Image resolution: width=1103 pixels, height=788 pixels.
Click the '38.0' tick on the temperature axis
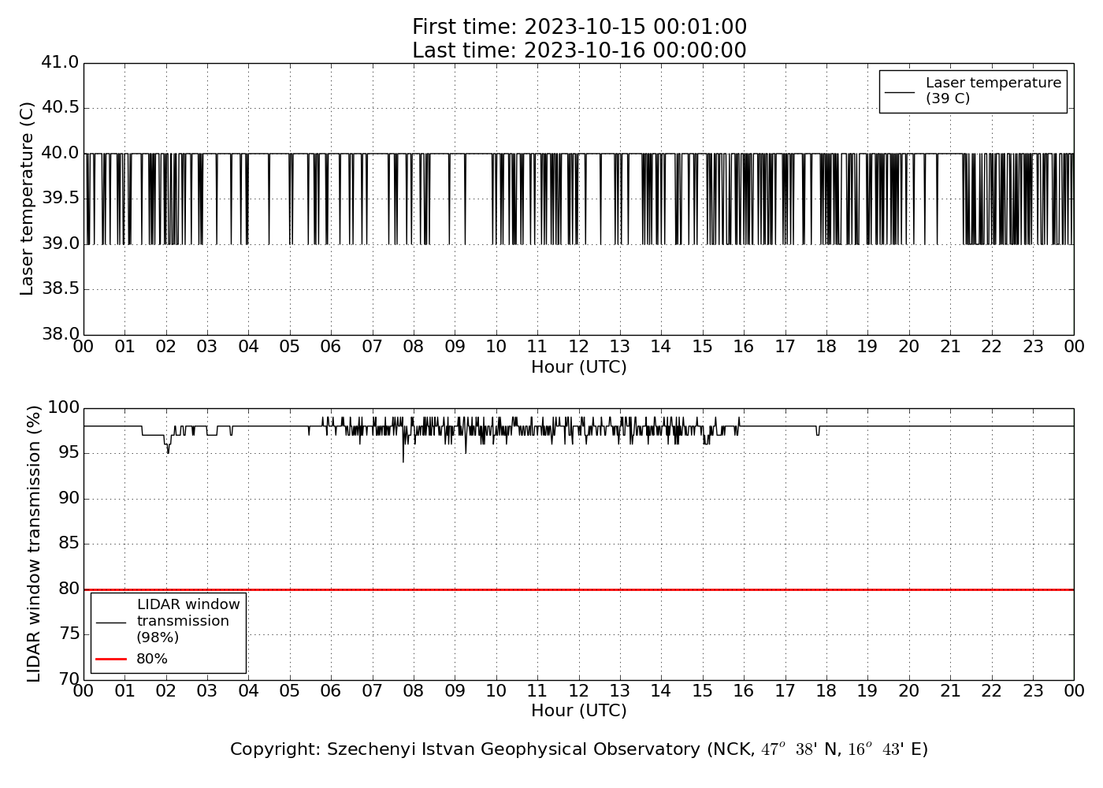click(60, 334)
